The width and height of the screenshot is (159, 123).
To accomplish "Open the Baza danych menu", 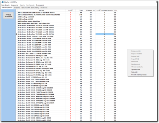I will [x=5, y=5].
